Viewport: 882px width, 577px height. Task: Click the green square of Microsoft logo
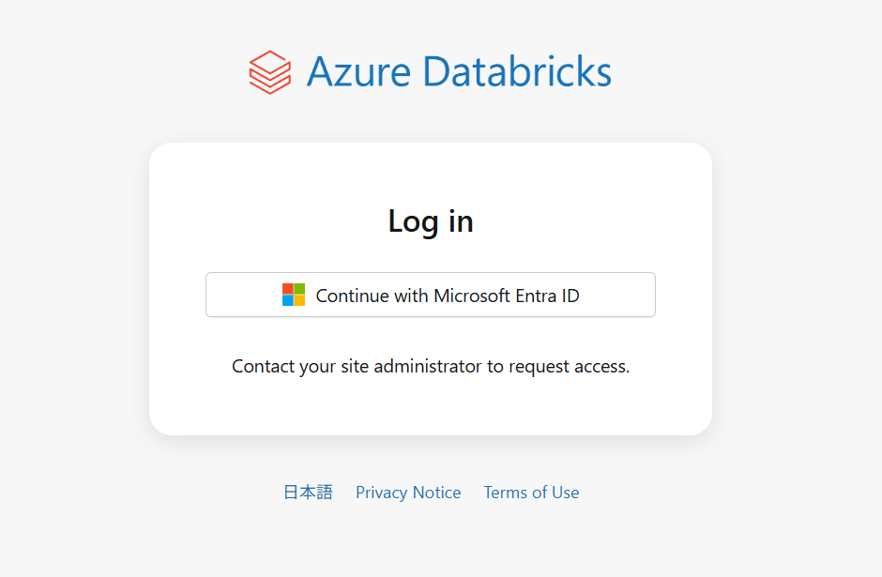(x=299, y=289)
